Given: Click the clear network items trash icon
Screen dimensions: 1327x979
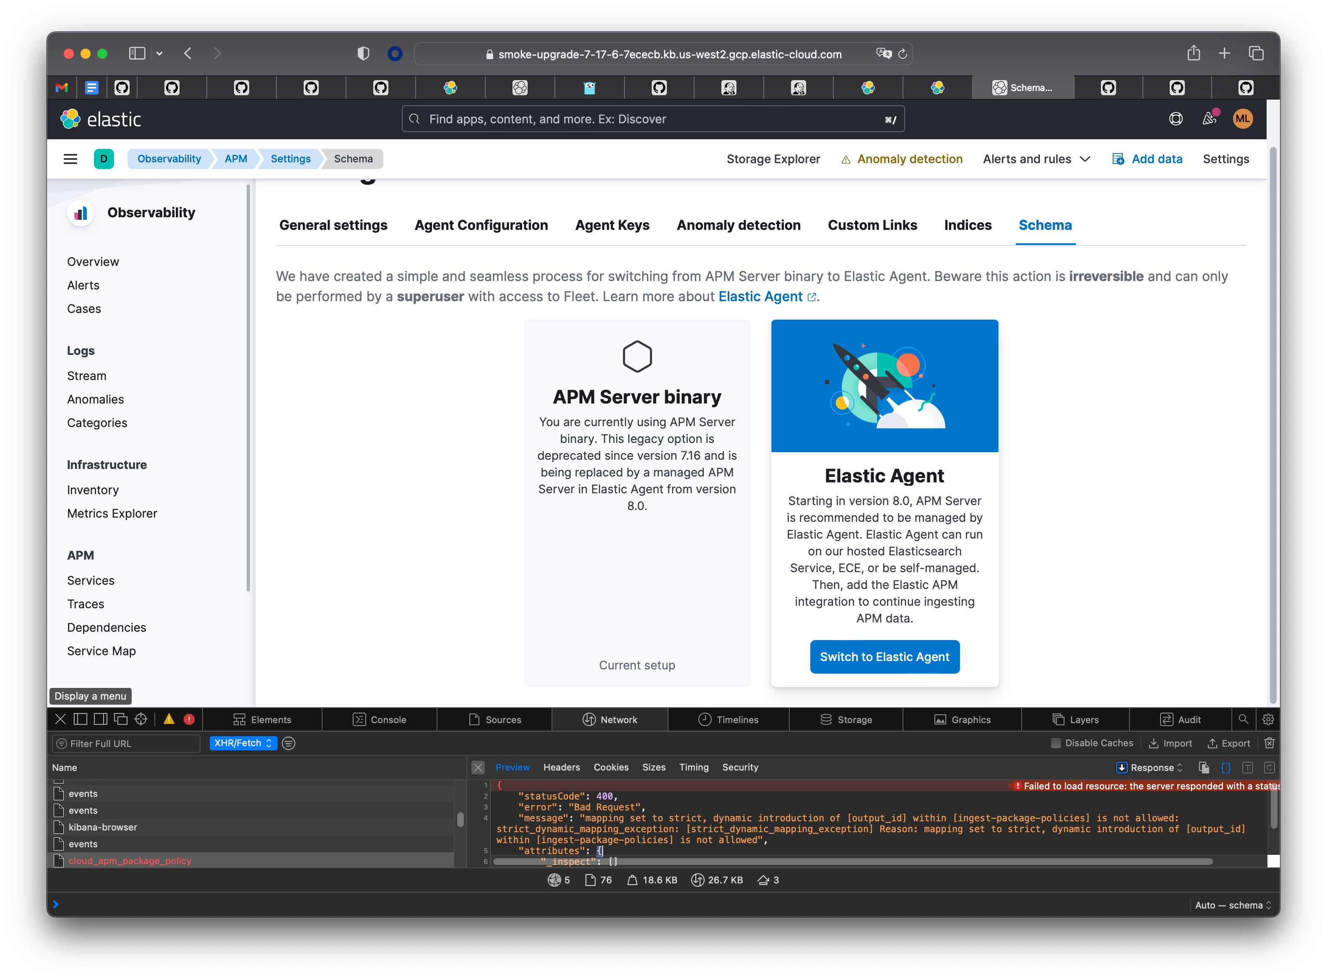Looking at the screenshot, I should click(1269, 743).
